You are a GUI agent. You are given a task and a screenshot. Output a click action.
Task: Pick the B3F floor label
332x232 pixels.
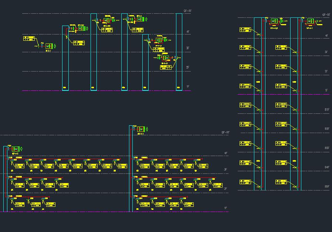coord(327,148)
